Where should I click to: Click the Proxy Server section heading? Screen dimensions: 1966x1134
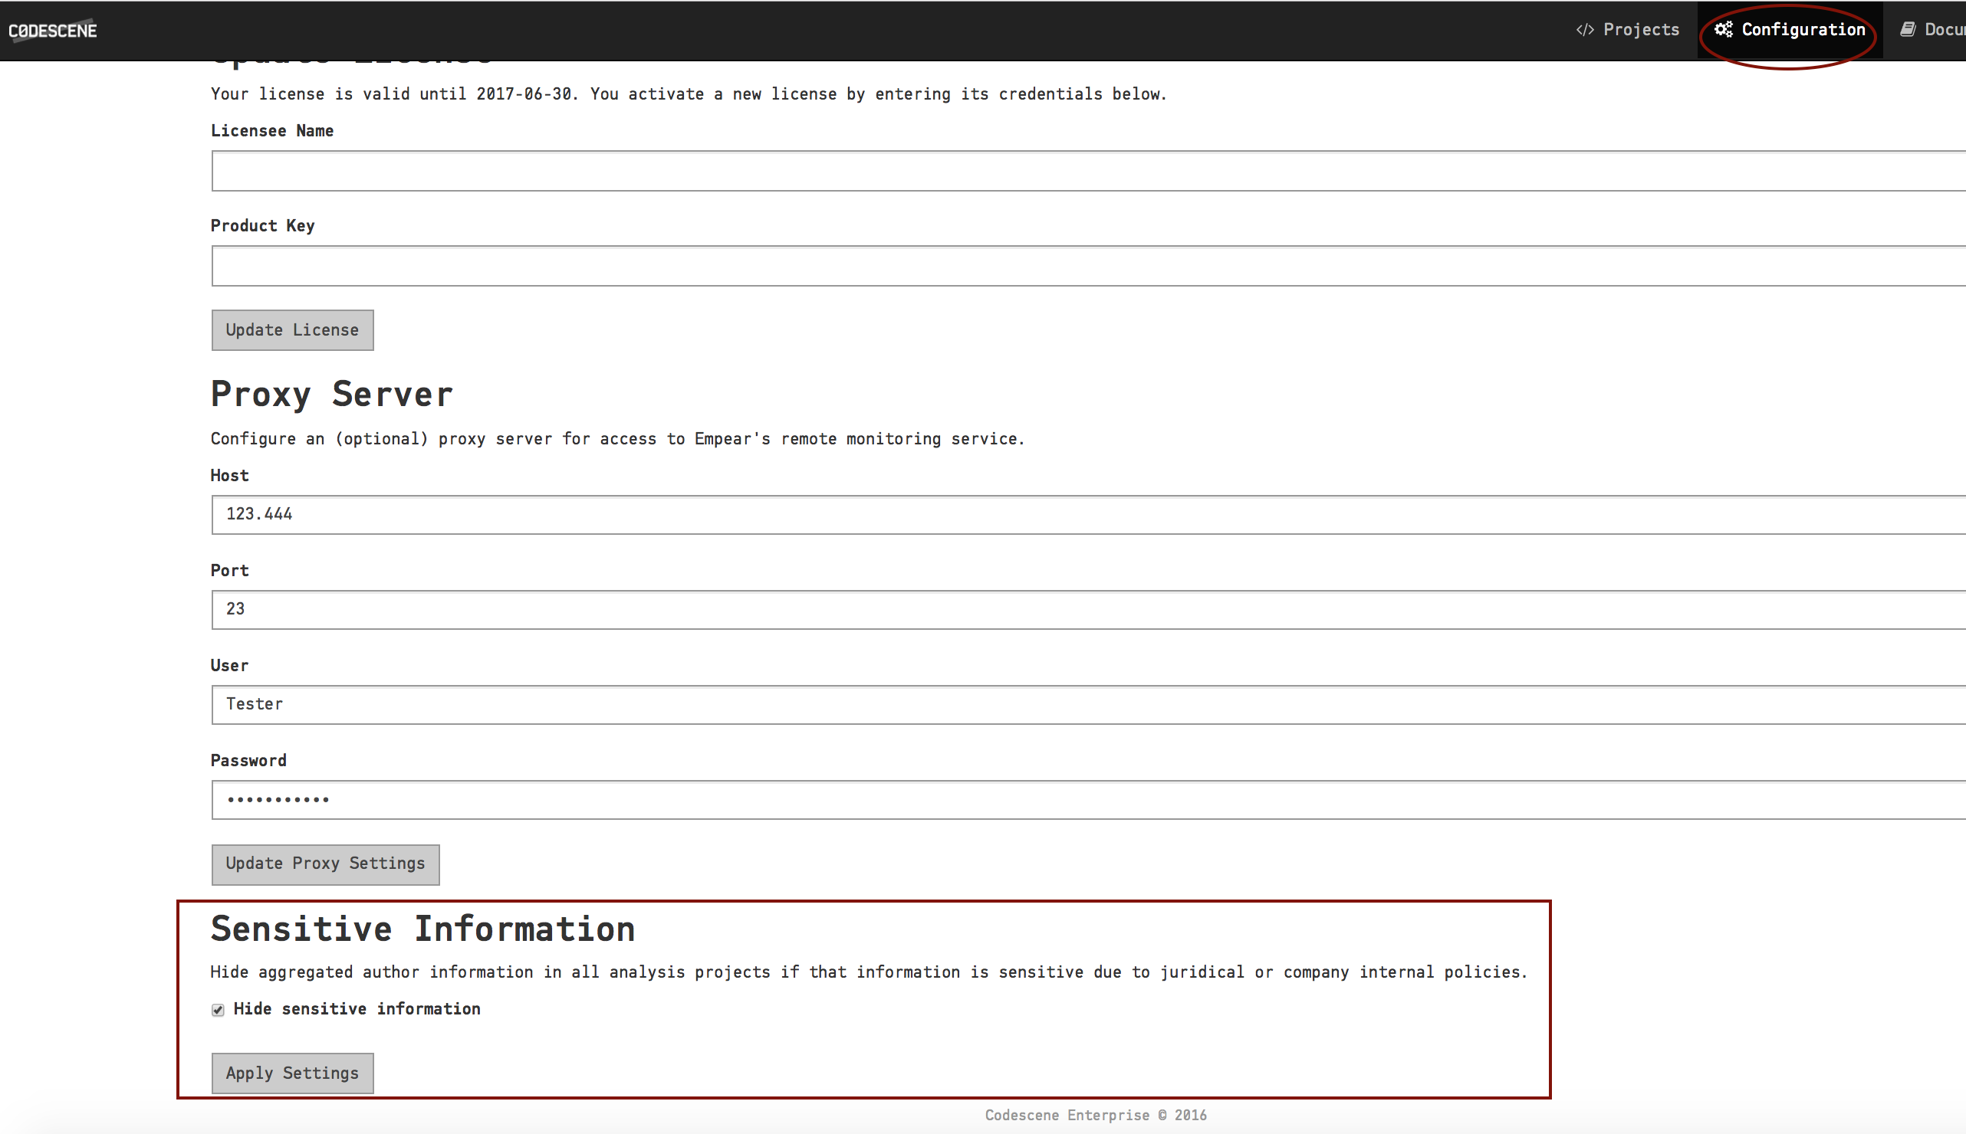pyautogui.click(x=330, y=393)
